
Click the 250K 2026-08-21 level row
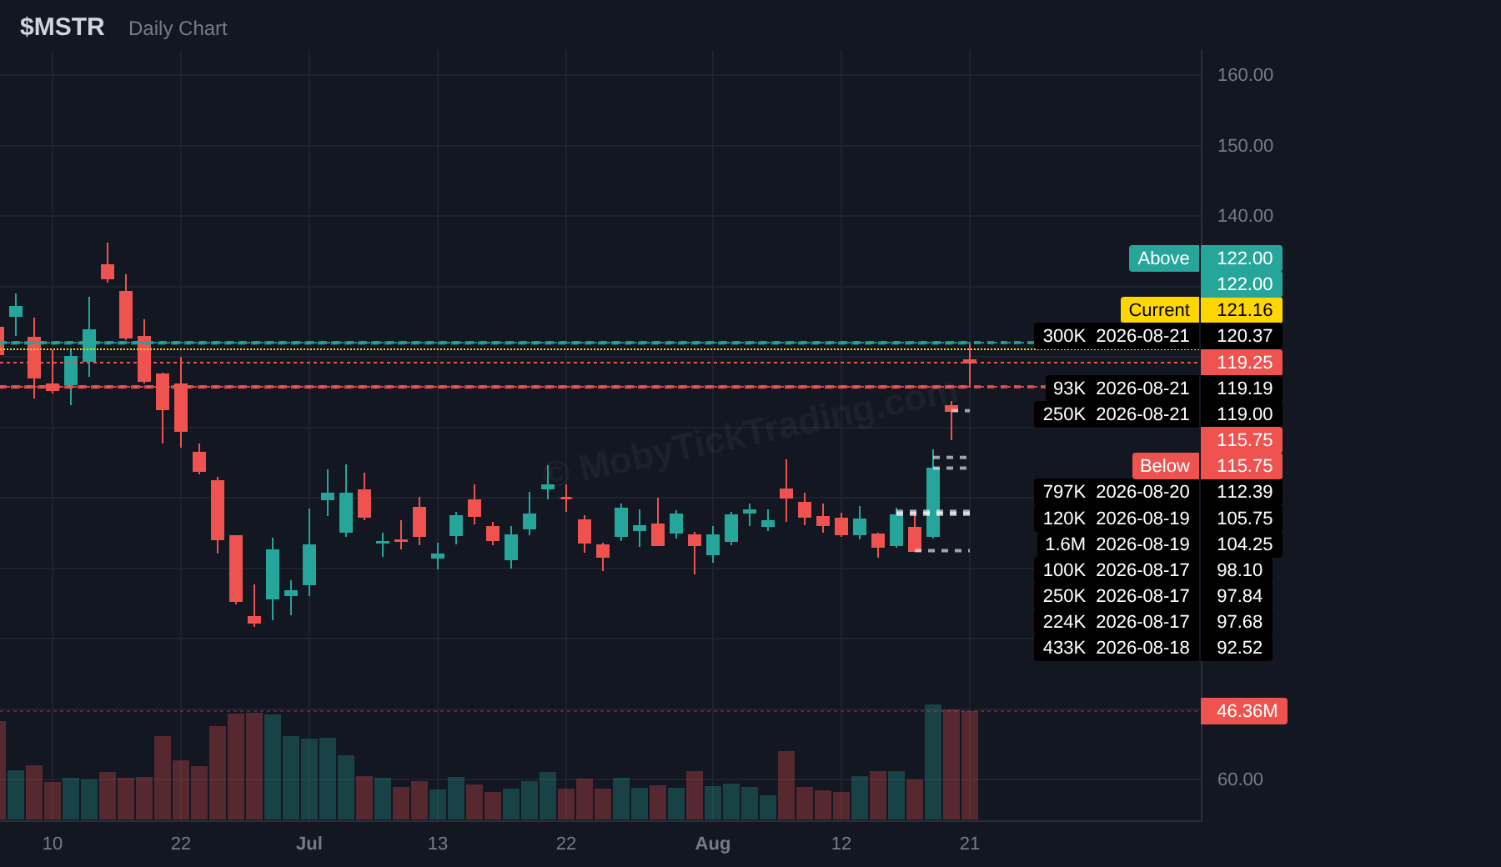[1117, 414]
